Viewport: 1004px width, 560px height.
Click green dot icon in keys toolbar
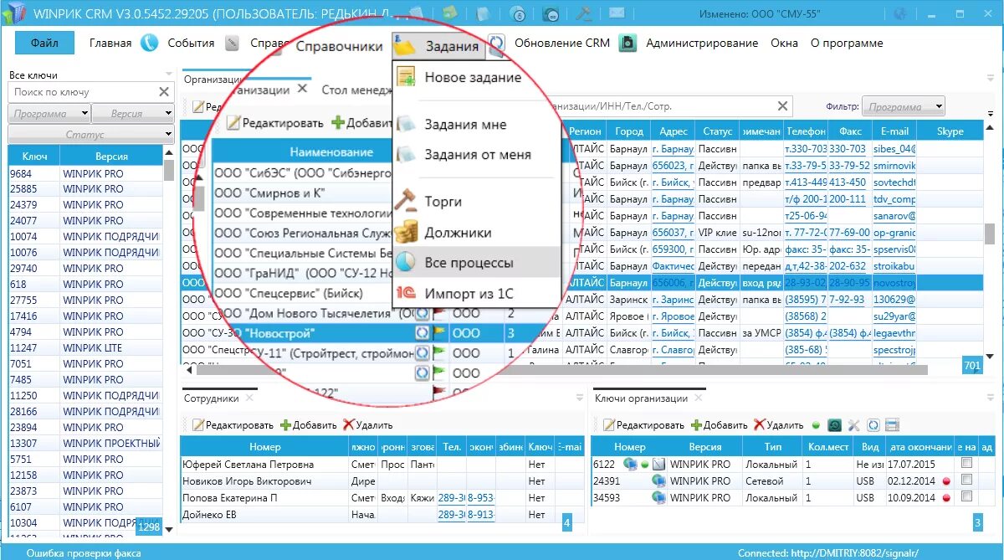pos(816,425)
